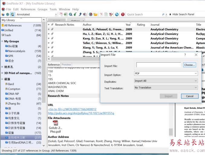Click the reference panel vertical scrollbar thumb
The width and height of the screenshot is (205, 155).
click(171, 132)
